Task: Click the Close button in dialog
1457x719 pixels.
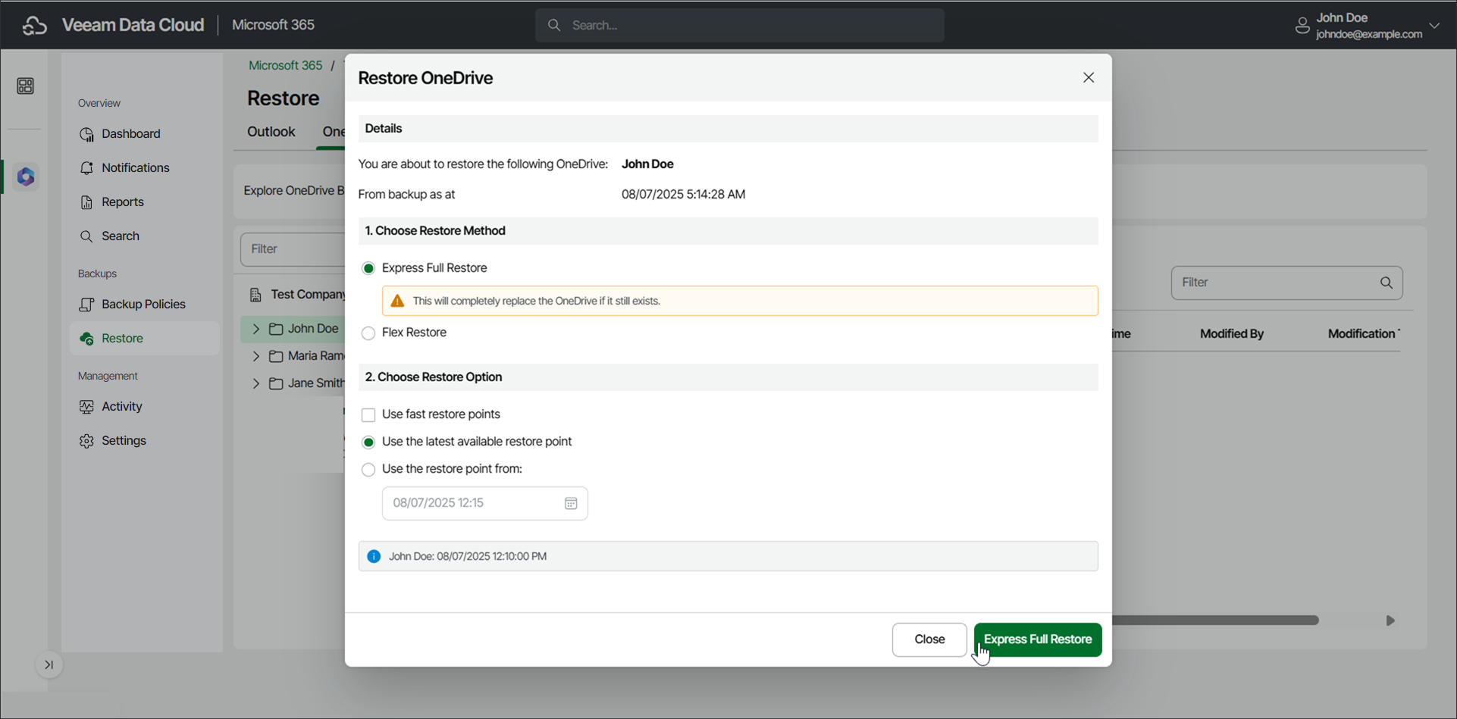Action: coord(929,639)
